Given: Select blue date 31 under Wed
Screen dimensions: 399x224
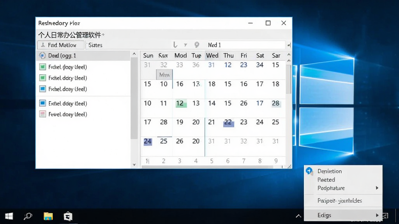Looking at the screenshot, I should [212, 65].
